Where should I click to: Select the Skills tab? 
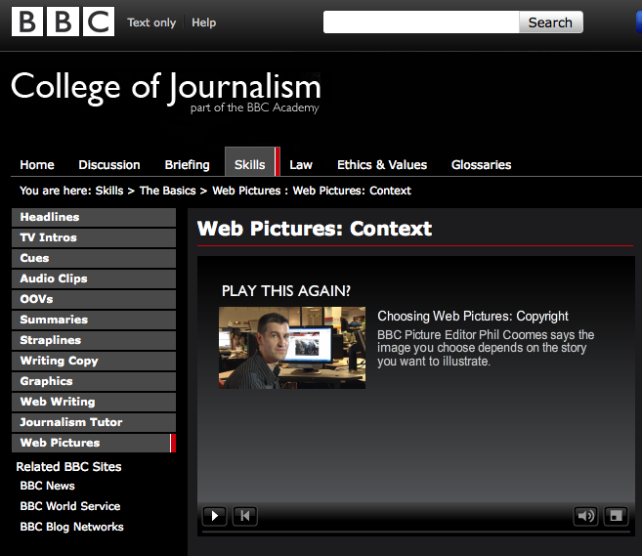click(252, 162)
